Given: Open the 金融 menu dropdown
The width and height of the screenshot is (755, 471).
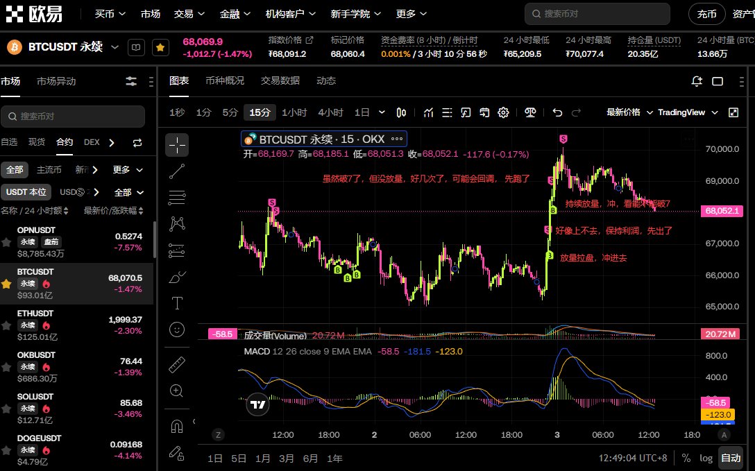Looking at the screenshot, I should (x=235, y=14).
